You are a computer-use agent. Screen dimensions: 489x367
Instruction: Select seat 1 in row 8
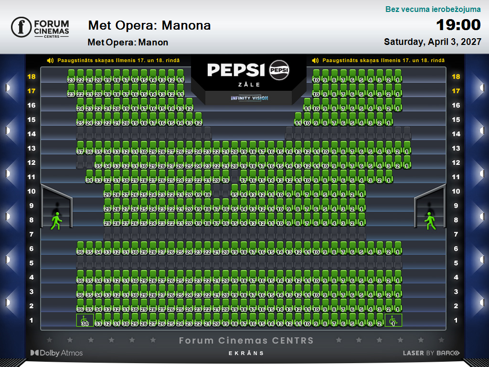click(361, 219)
